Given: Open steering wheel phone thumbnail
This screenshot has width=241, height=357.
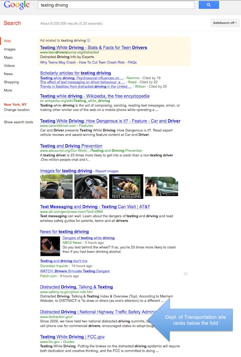Looking at the screenshot, I should 56,186.
